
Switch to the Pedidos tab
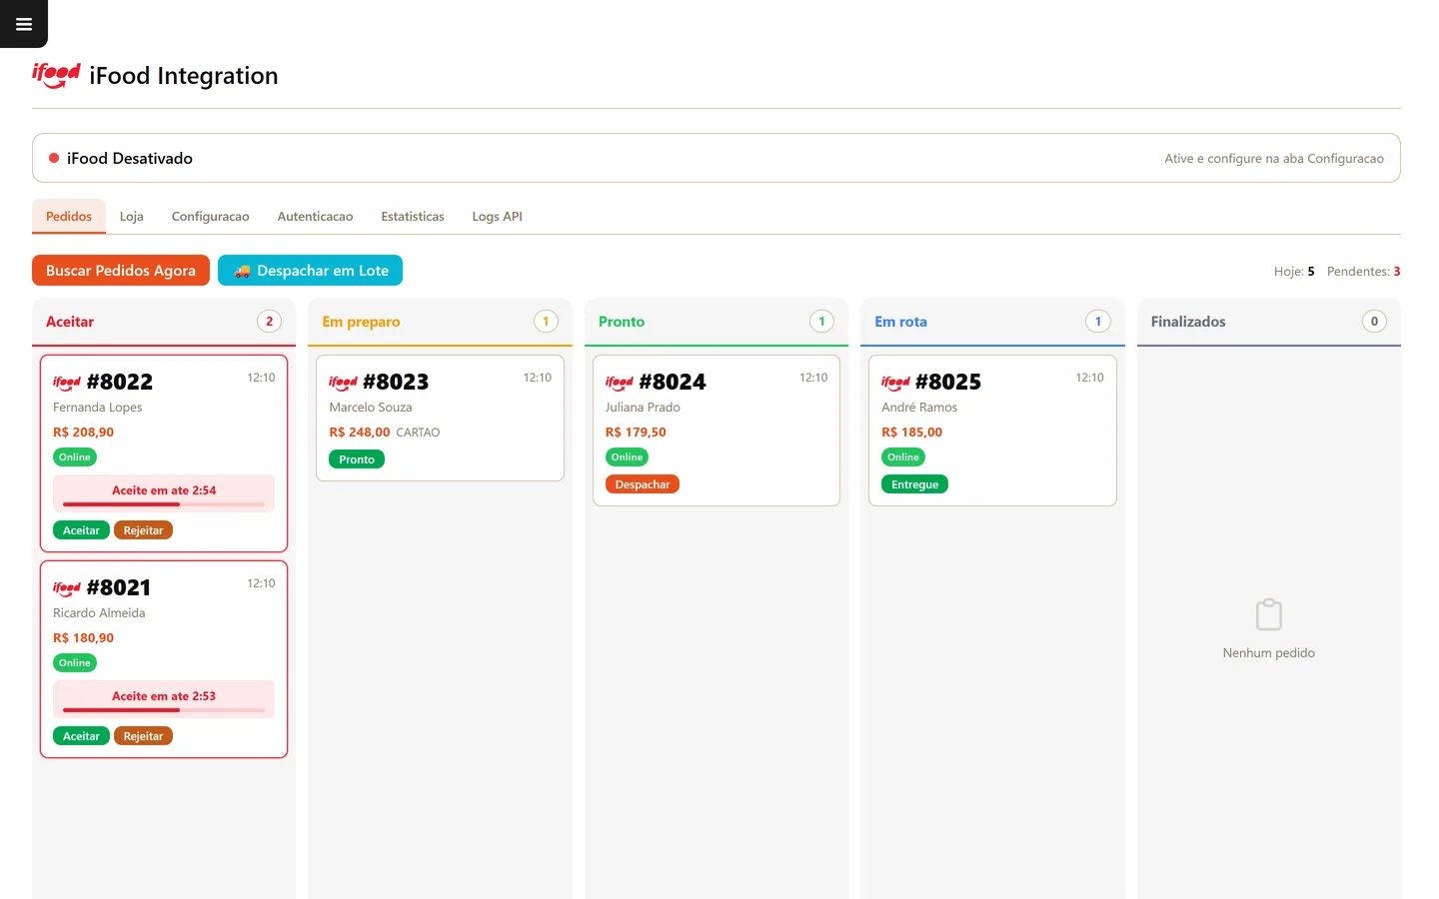[69, 216]
